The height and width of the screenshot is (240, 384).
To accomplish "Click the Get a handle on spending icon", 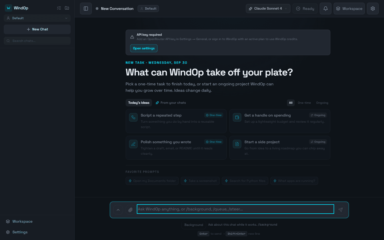I will 237,117.
